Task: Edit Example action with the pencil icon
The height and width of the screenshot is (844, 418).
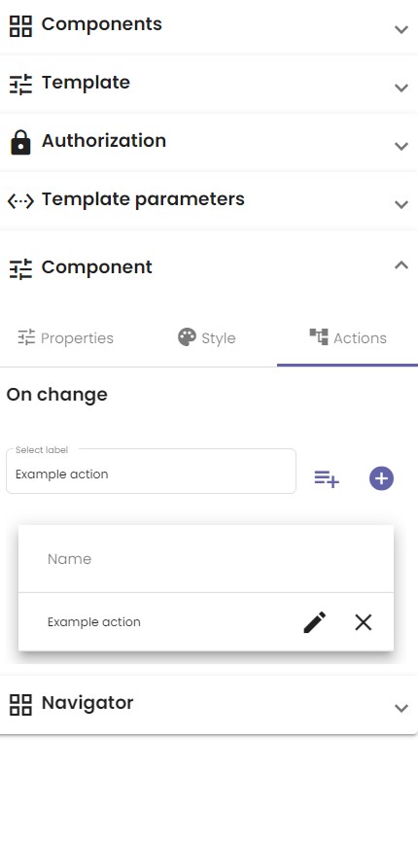Action: point(315,622)
